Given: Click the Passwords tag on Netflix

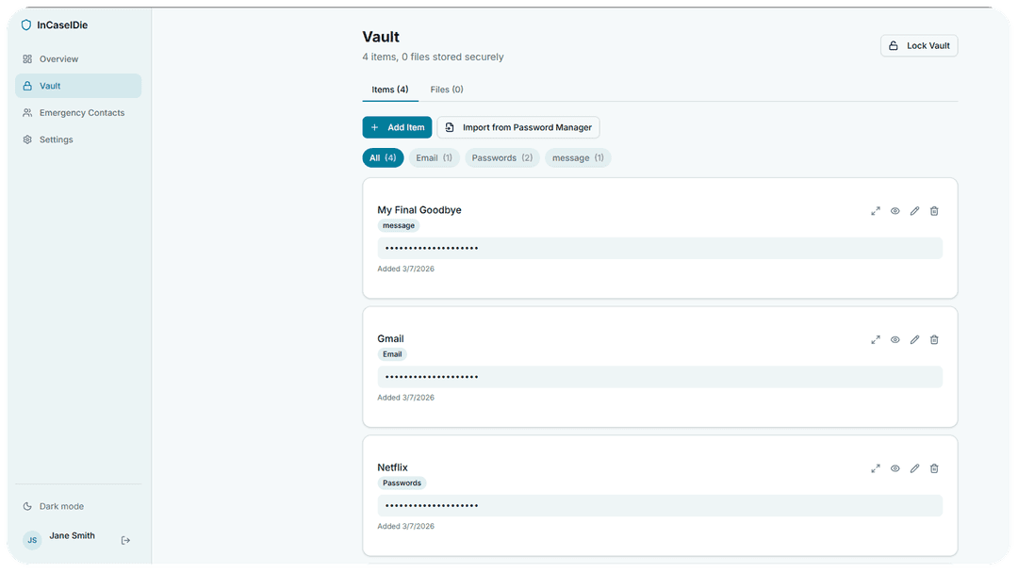Looking at the screenshot, I should click(x=402, y=483).
